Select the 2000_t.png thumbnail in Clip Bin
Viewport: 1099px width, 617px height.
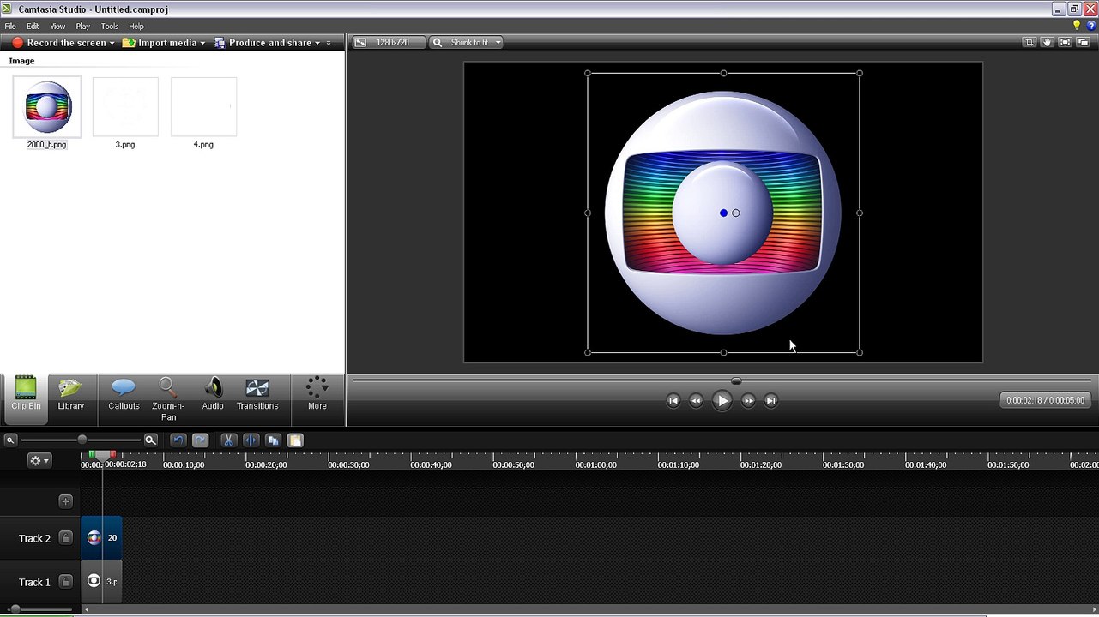click(47, 107)
